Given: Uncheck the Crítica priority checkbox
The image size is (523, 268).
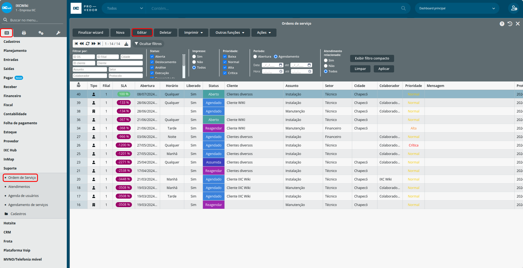Looking at the screenshot, I should [225, 73].
